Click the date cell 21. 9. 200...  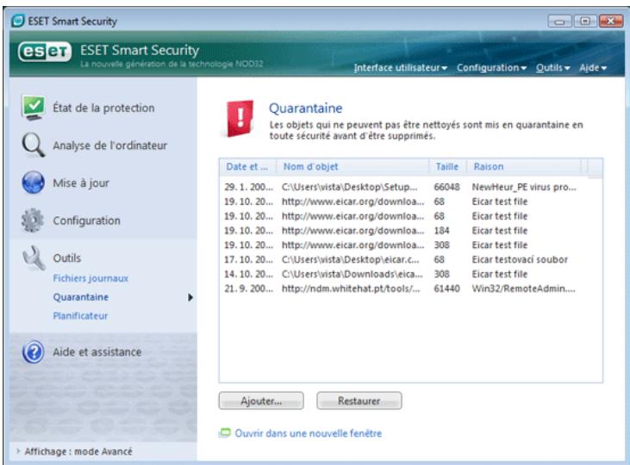(248, 288)
